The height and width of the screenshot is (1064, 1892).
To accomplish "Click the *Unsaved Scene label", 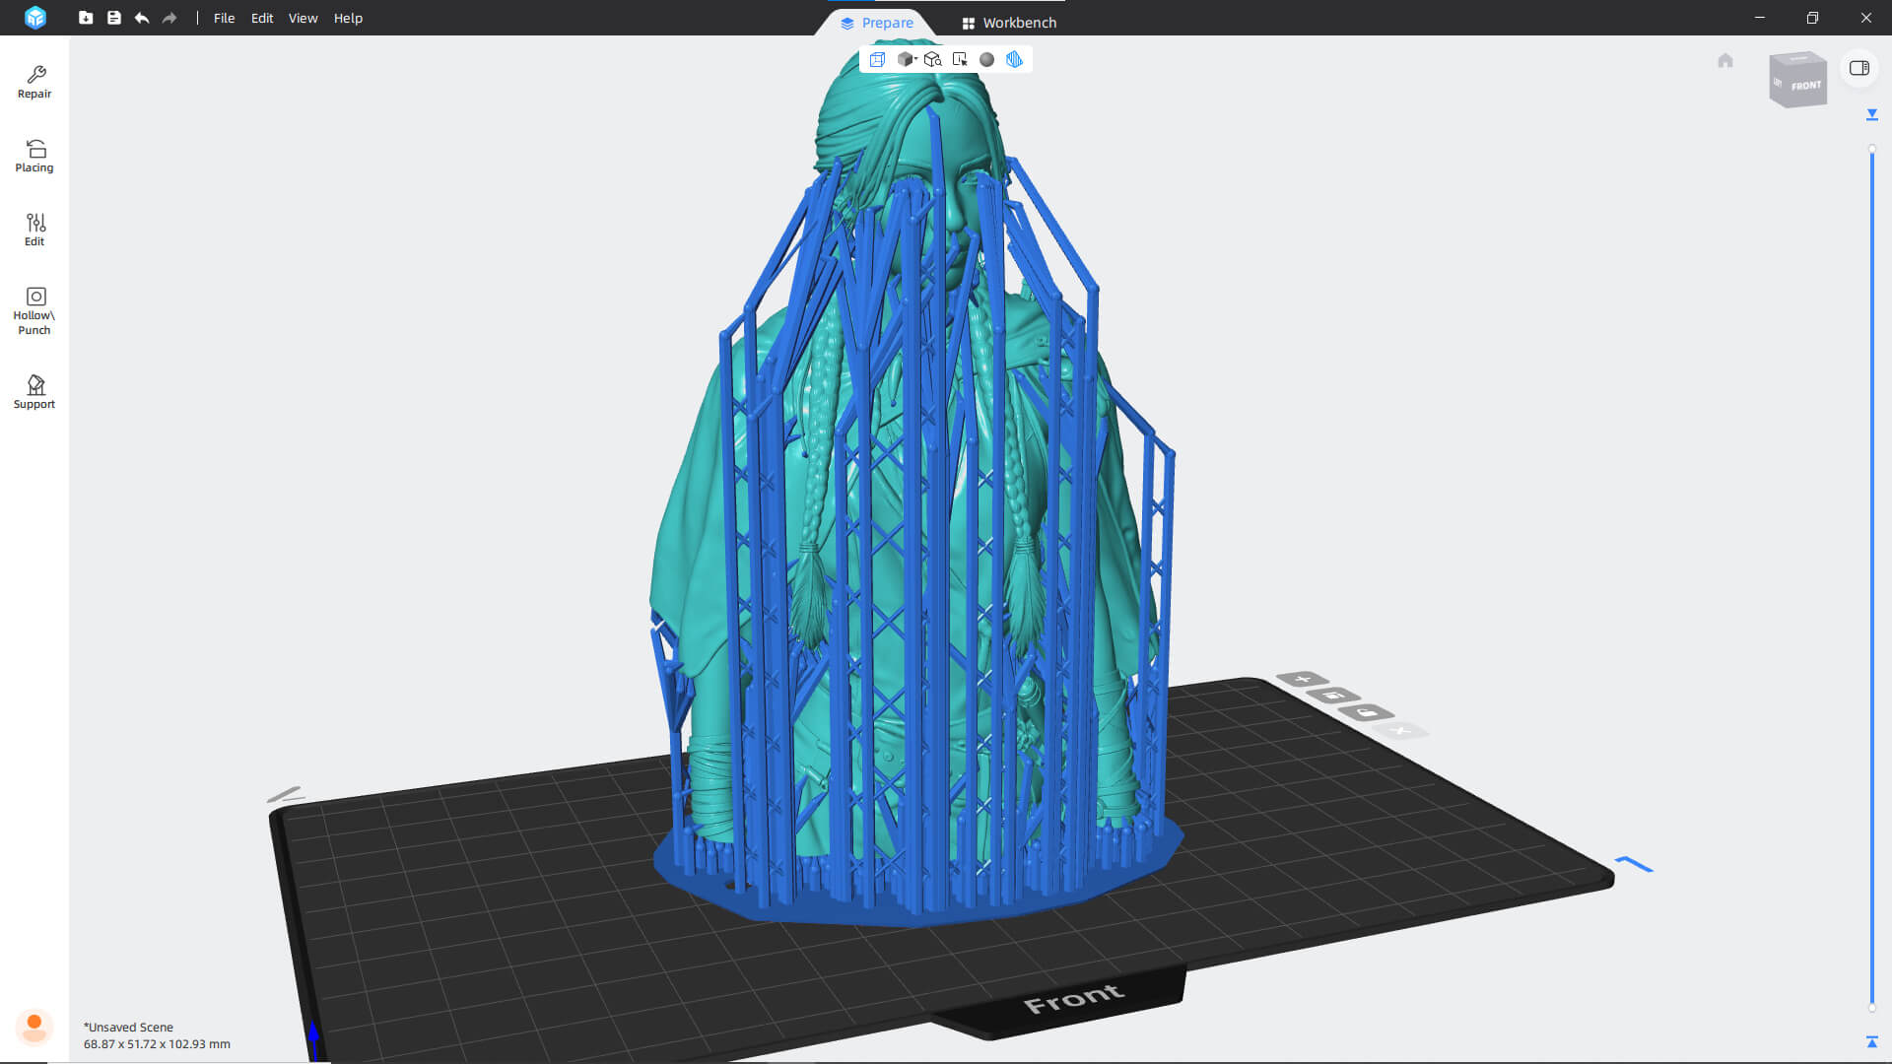I will (128, 1027).
